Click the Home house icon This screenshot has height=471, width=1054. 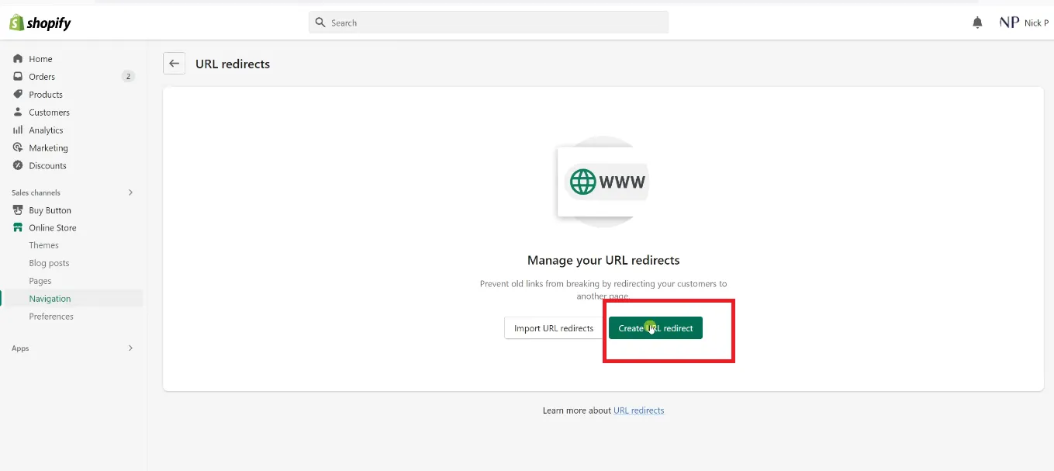[x=18, y=59]
